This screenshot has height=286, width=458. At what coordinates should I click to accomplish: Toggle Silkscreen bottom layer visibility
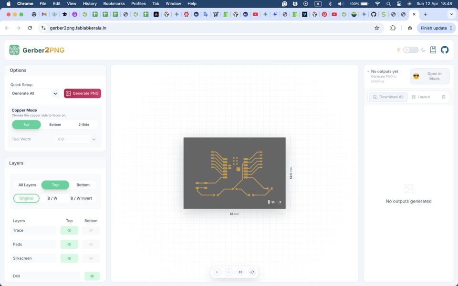pyautogui.click(x=91, y=258)
